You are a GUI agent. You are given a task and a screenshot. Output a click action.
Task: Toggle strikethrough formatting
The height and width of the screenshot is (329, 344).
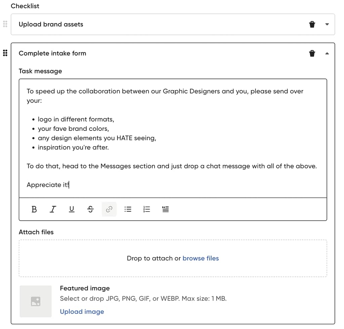point(90,209)
